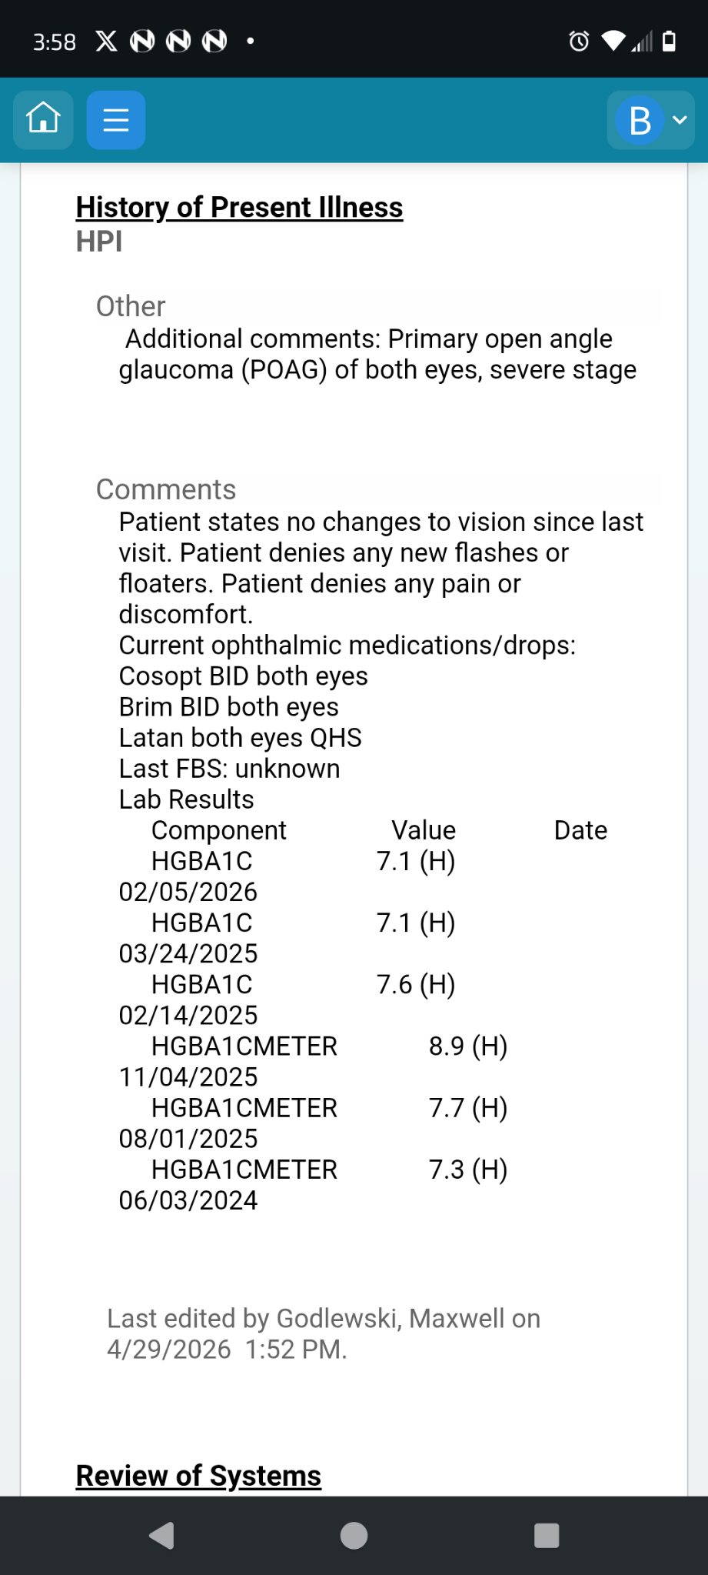This screenshot has width=708, height=1575.
Task: Open the user avatar B
Action: (x=640, y=120)
